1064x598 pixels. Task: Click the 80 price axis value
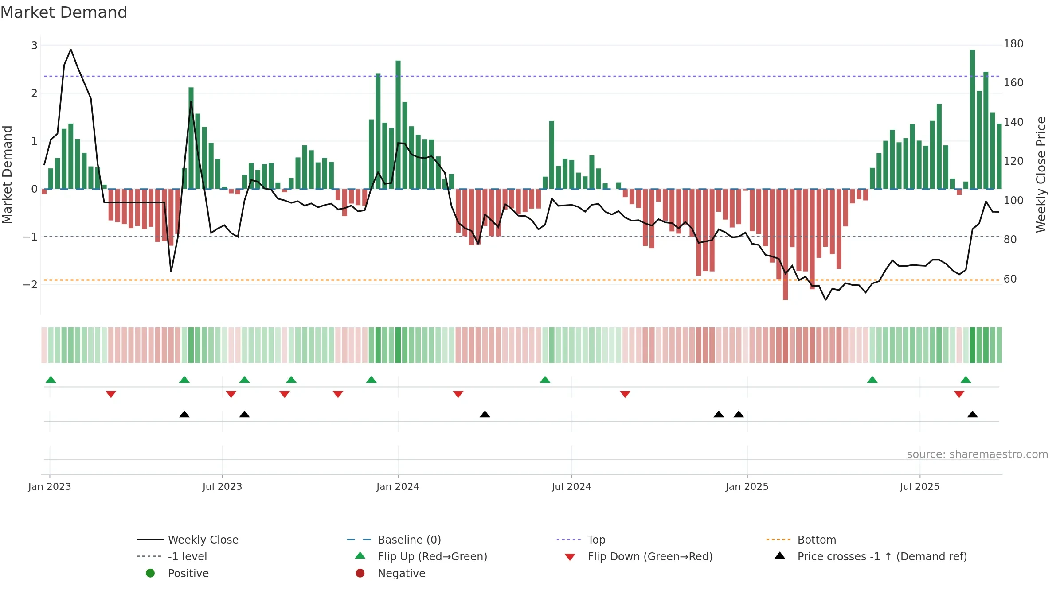pos(1010,240)
